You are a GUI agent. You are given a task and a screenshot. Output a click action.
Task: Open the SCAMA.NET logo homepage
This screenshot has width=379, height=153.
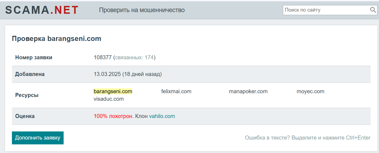[x=42, y=10]
